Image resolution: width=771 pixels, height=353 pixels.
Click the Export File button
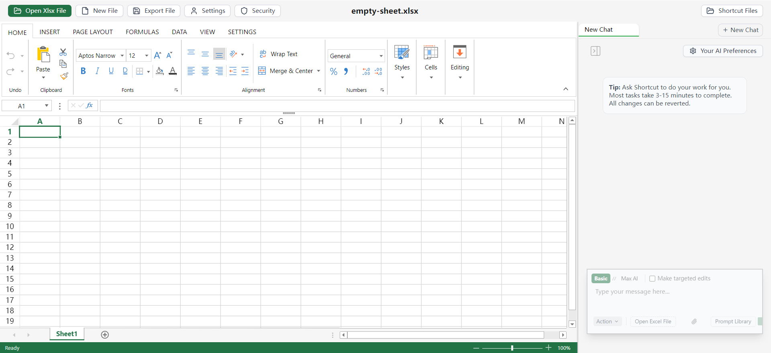pos(154,11)
